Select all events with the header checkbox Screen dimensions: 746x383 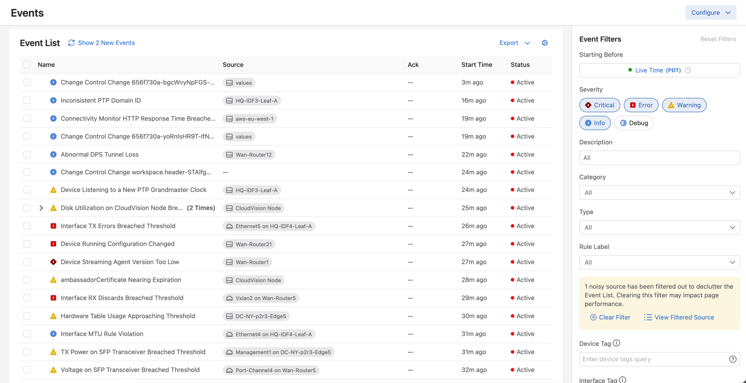[x=27, y=64]
